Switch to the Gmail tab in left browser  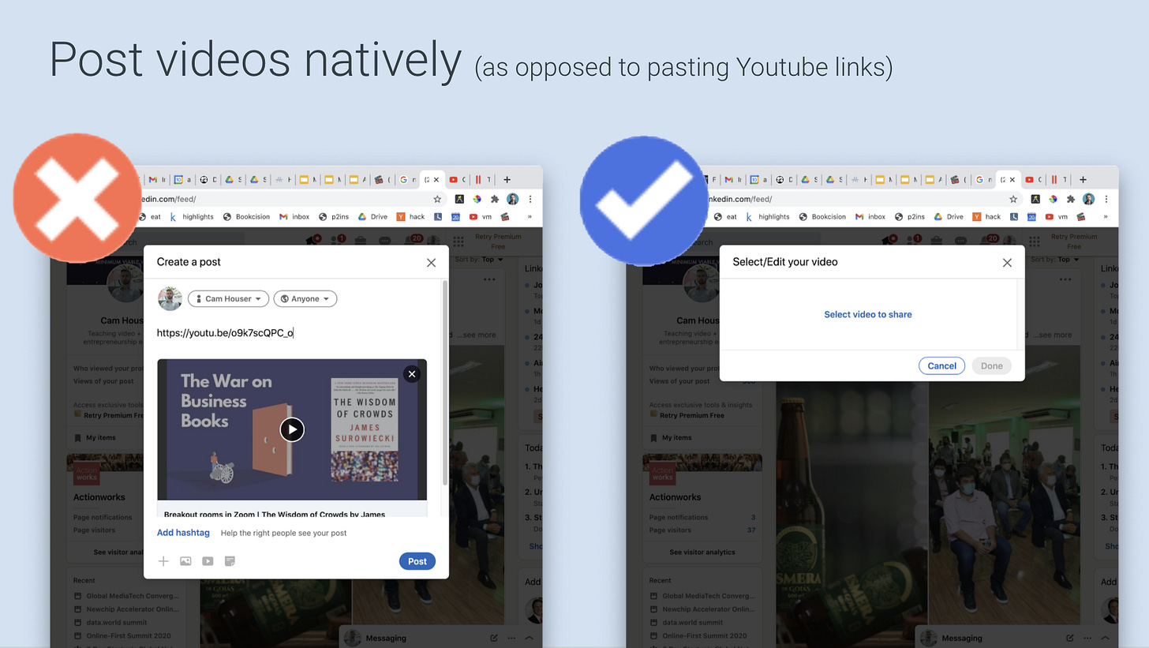[x=157, y=180]
